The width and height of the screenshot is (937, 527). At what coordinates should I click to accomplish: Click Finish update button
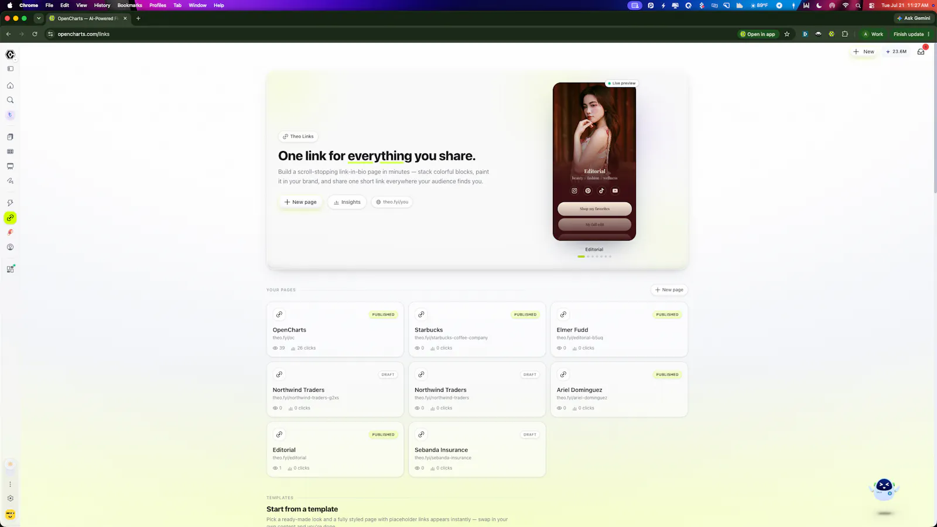click(x=911, y=34)
